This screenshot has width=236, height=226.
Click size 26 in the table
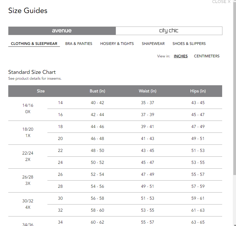coord(60,174)
